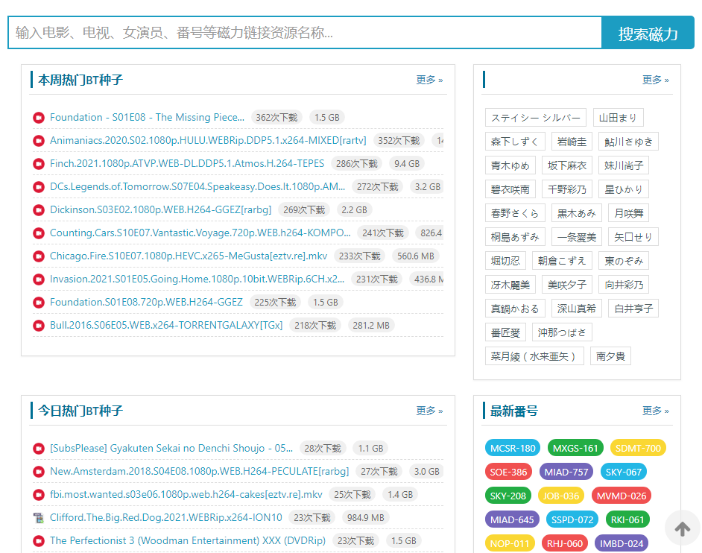Screen dimensions: 702x553
Task: Click the green MXGS-161 code tag
Action: [x=575, y=448]
